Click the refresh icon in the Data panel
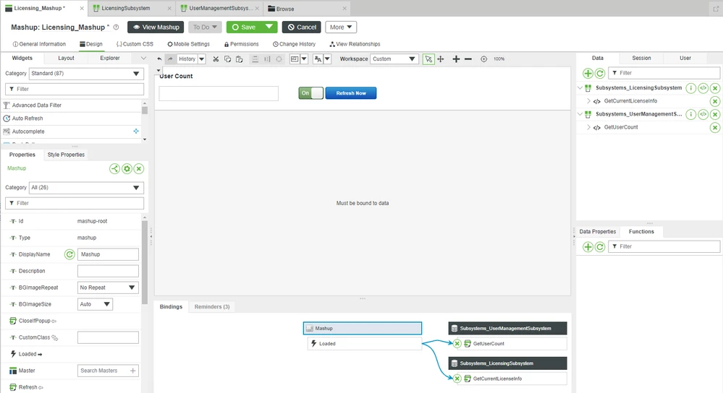The width and height of the screenshot is (723, 393). click(600, 73)
